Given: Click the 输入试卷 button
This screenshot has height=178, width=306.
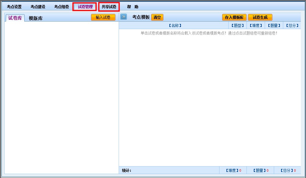Looking at the screenshot, I should 103,17.
